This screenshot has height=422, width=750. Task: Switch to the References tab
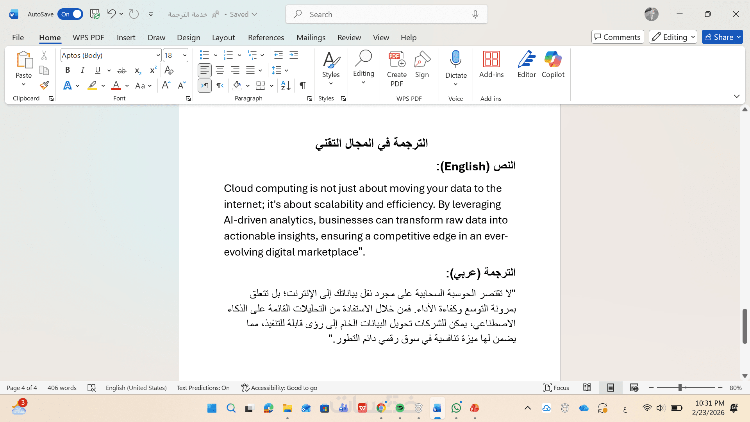click(x=266, y=38)
